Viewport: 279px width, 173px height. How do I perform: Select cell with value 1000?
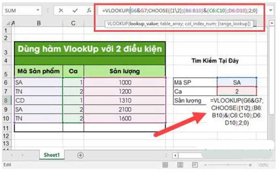(125, 82)
